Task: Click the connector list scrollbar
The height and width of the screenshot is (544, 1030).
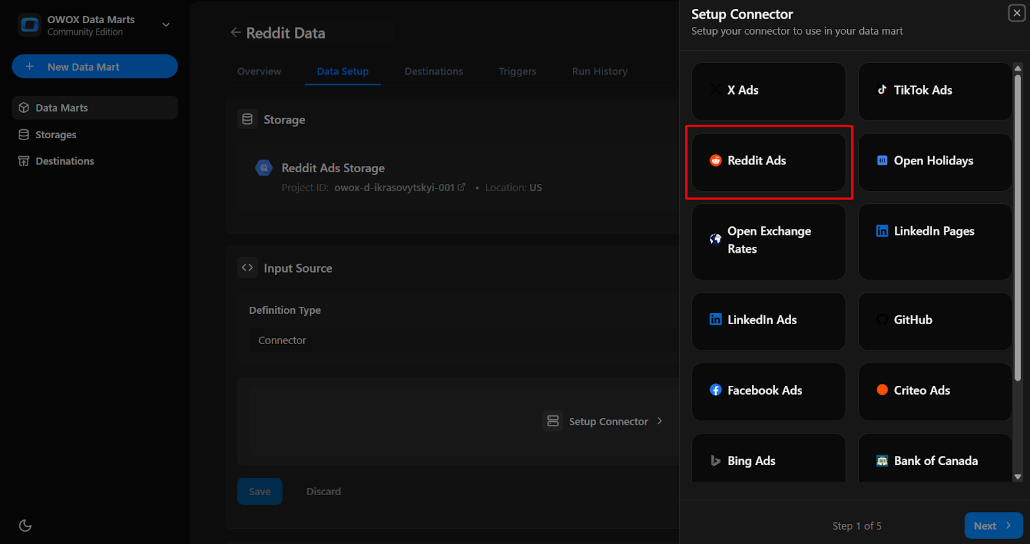Action: (1018, 228)
